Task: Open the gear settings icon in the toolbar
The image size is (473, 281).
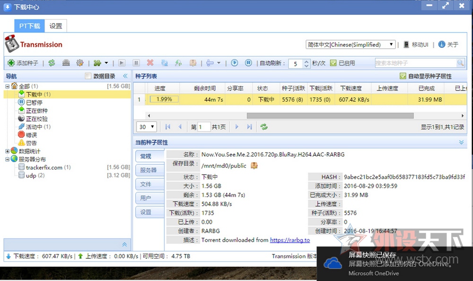Action: tap(79, 63)
